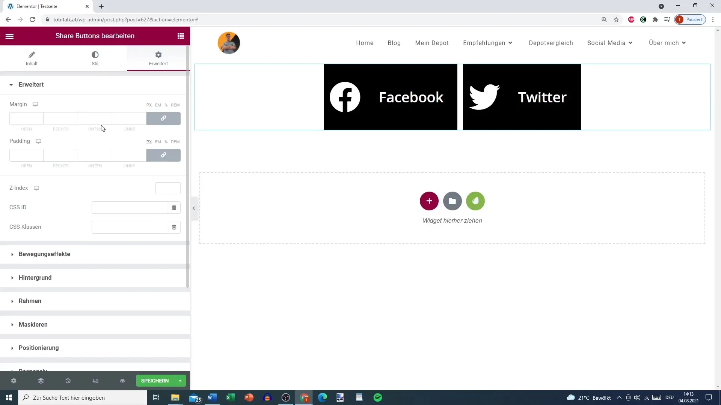Click the Z-Index input field
721x405 pixels.
[168, 188]
